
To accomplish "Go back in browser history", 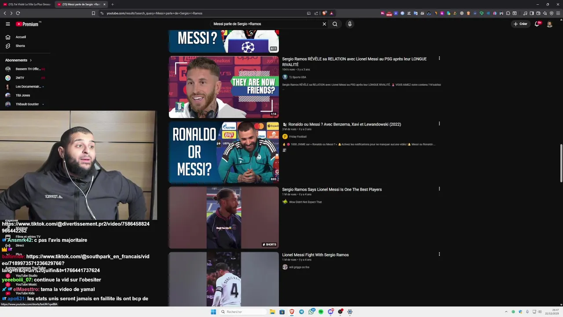I will pos(5,13).
